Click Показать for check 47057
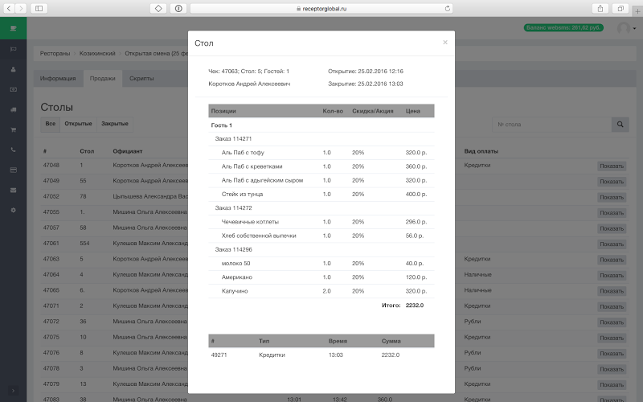Screen dimensions: 643x402 pyautogui.click(x=612, y=228)
